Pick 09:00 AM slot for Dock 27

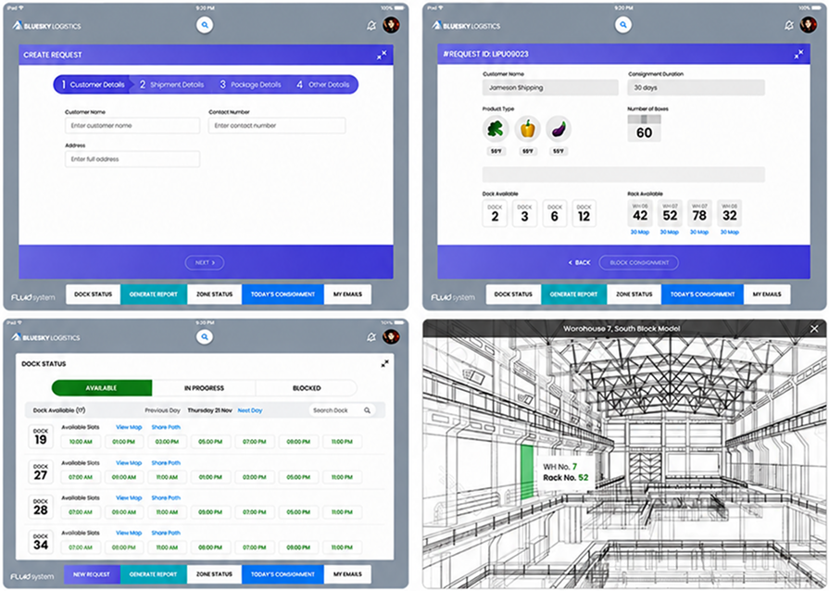coord(124,477)
